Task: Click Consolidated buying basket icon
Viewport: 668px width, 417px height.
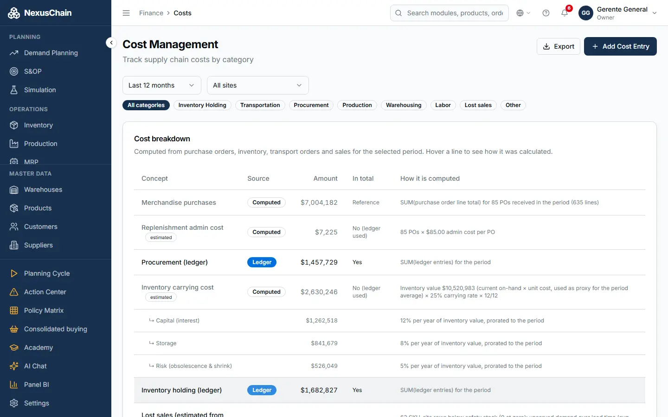Action: pos(14,329)
